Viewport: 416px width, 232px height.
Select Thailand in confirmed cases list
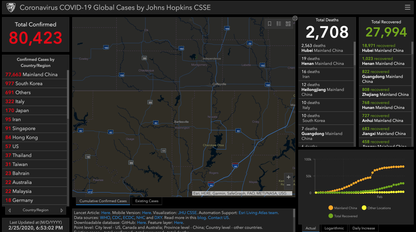[34, 155]
